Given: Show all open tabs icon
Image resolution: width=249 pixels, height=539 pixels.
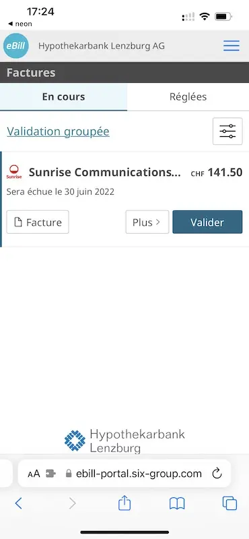Looking at the screenshot, I should 229,503.
